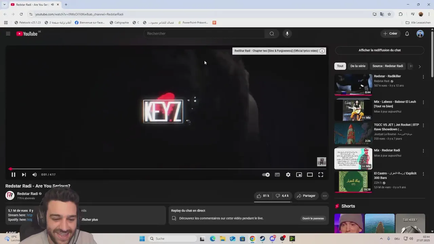Click the address bar URL
The image size is (434, 244).
click(79, 14)
